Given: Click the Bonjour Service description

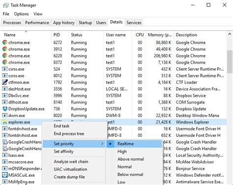Looking at the screenshot, I should click(190, 168).
